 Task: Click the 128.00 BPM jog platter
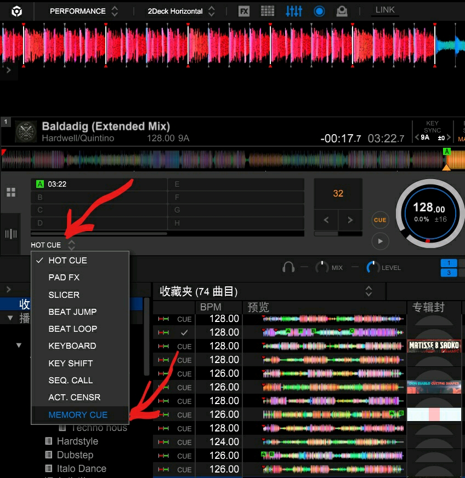coord(430,213)
